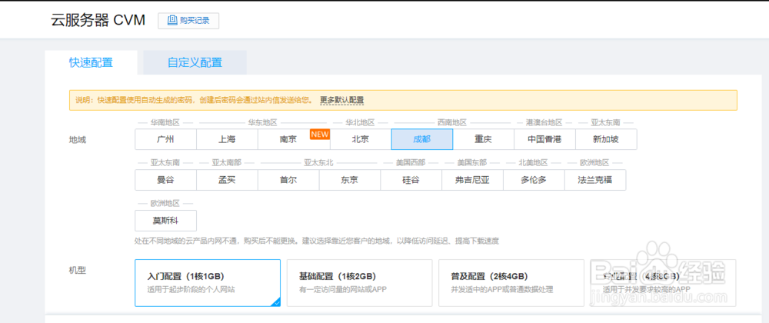The width and height of the screenshot is (769, 323).
Task: Click the NEW badge on 南京
Action: [320, 134]
